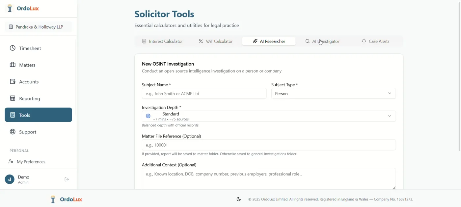The image size is (461, 207).
Task: Open Accounts using its sidebar icon
Action: coord(12,81)
